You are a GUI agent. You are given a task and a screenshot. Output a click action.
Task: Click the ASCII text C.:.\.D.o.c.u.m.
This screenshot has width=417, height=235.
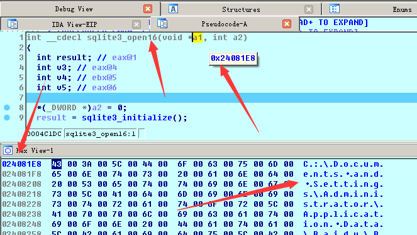click(343, 164)
